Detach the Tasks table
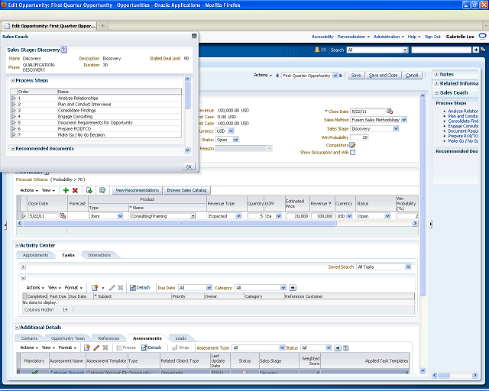This screenshot has width=489, height=391. (140, 287)
